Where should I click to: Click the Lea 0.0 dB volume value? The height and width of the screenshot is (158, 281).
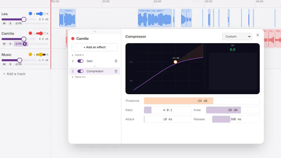[44, 19]
